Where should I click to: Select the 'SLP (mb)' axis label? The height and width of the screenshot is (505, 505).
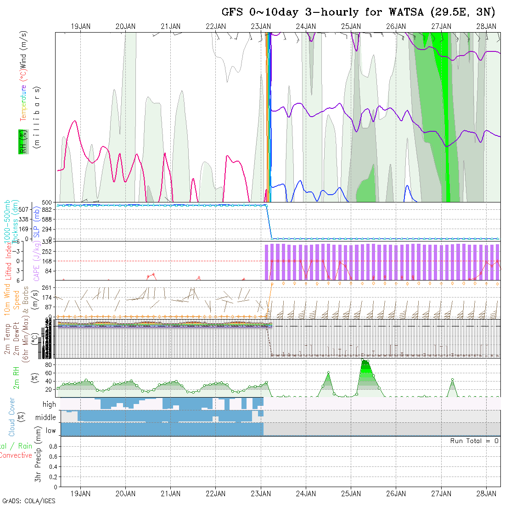37,222
